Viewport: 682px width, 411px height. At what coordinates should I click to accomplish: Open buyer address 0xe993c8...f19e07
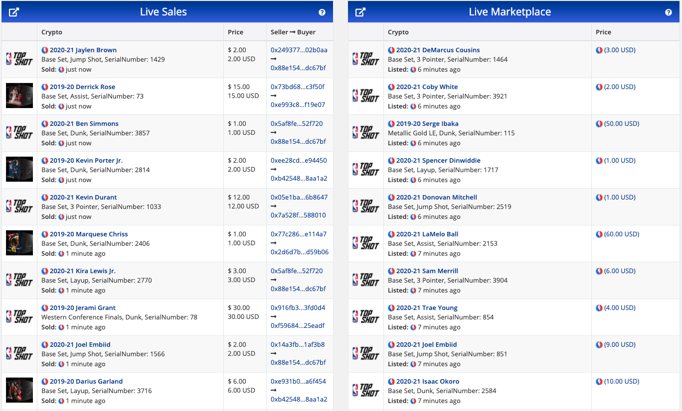[x=298, y=105]
